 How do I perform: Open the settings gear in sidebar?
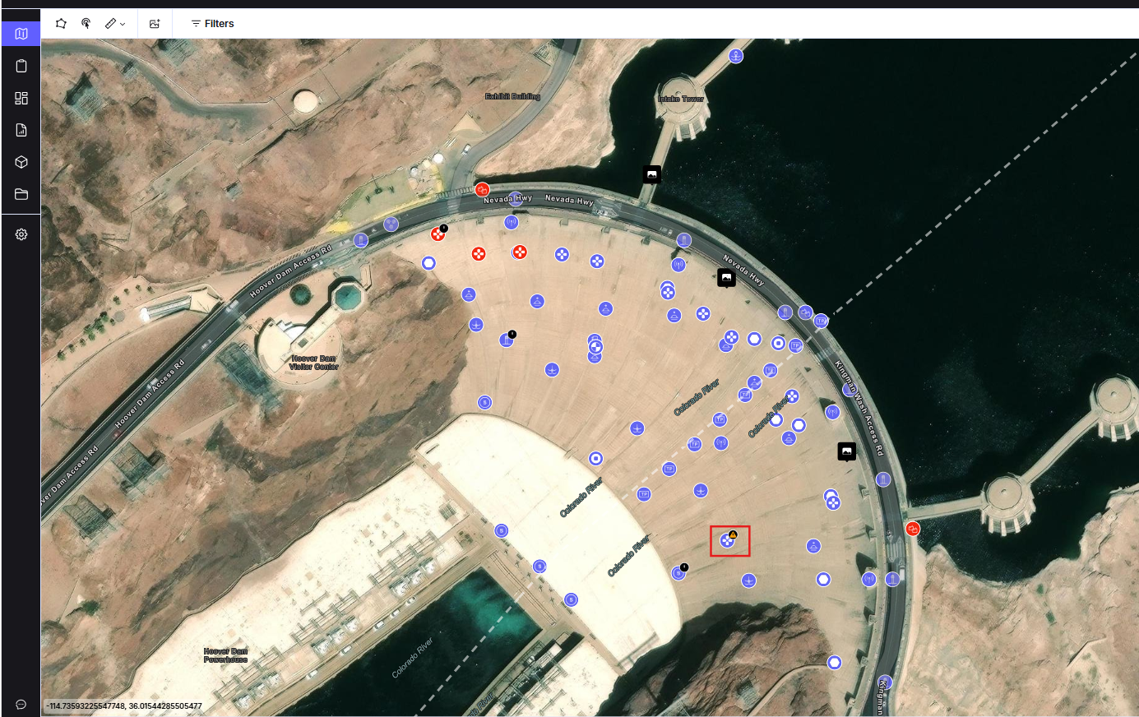[21, 234]
